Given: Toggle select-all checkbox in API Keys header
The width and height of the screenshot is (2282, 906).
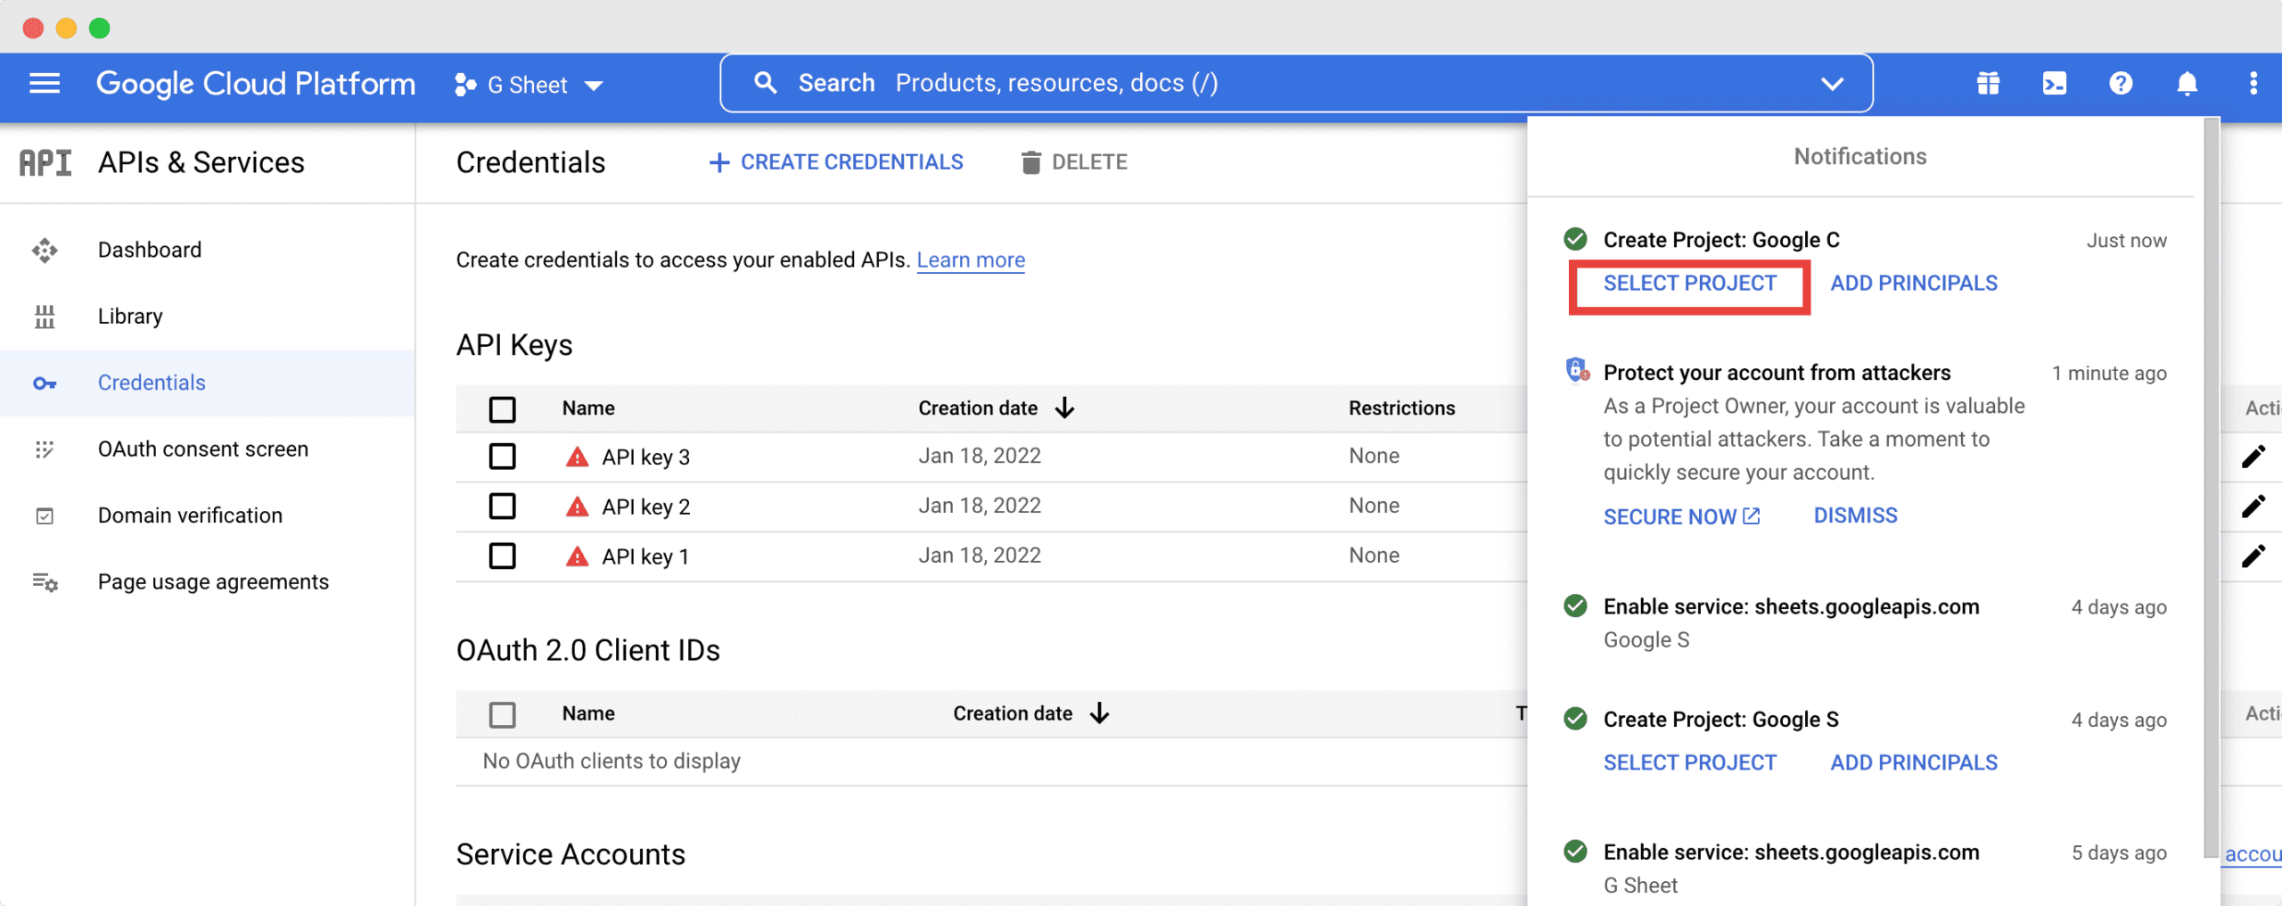Looking at the screenshot, I should (x=503, y=409).
